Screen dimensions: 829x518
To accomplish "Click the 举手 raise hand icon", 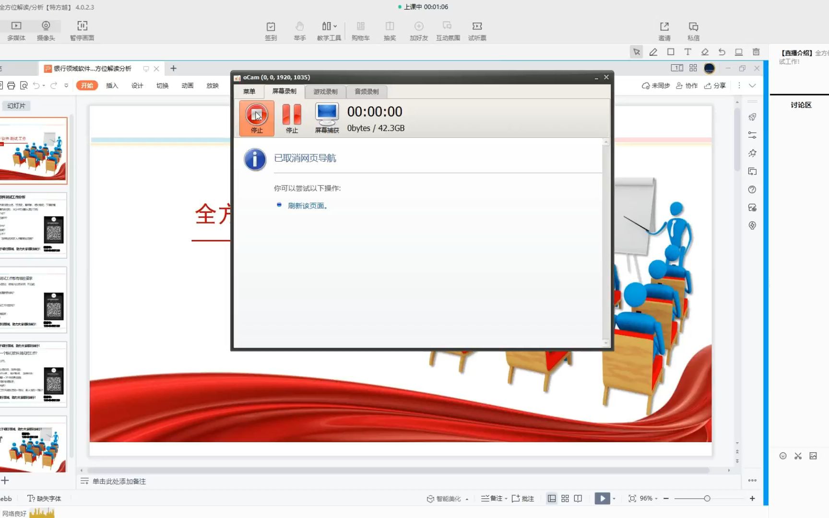I will pos(300,31).
